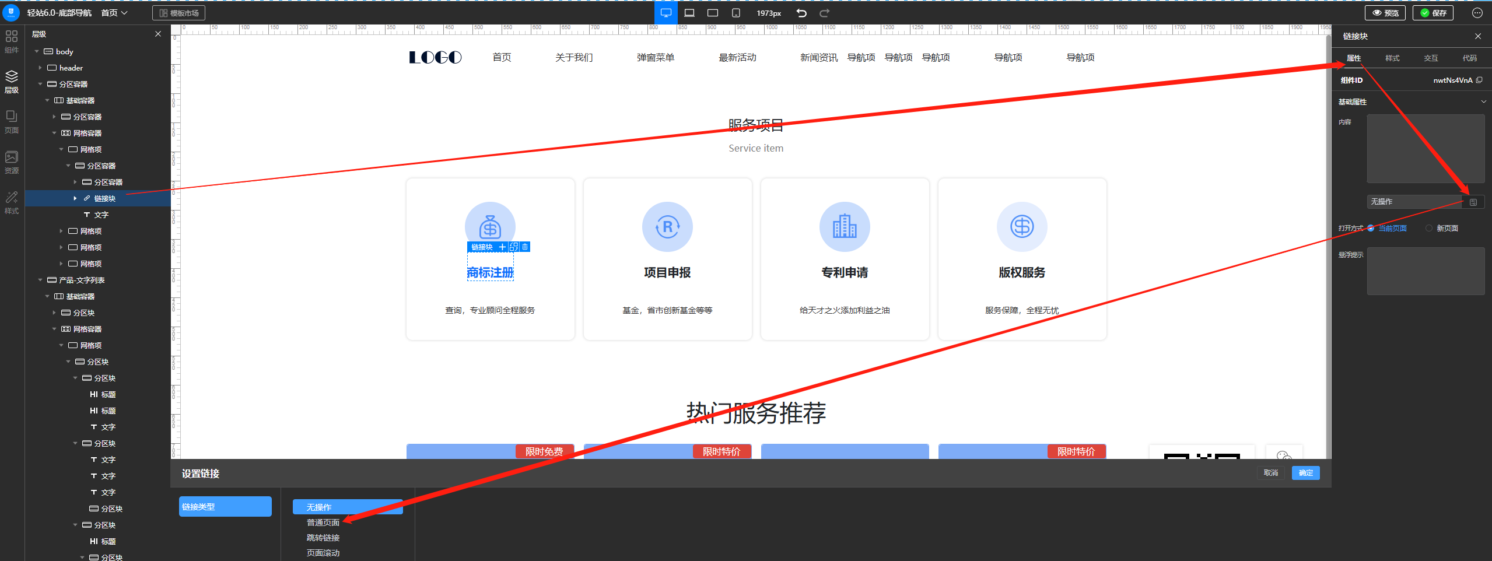
Task: Select the 当前页面 open mode radio
Action: point(1371,228)
